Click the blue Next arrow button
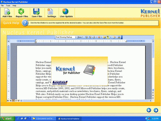 pyautogui.click(x=156, y=110)
